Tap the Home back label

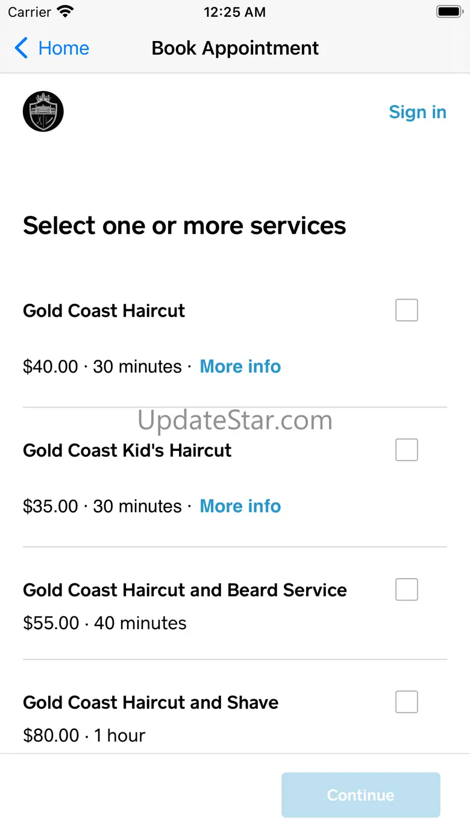click(63, 48)
